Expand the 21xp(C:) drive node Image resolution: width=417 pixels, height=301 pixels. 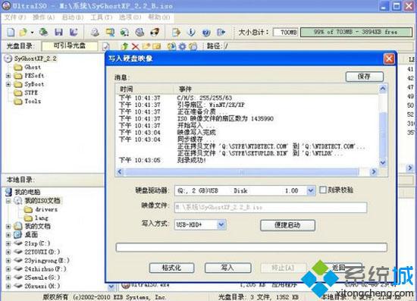click(8, 243)
